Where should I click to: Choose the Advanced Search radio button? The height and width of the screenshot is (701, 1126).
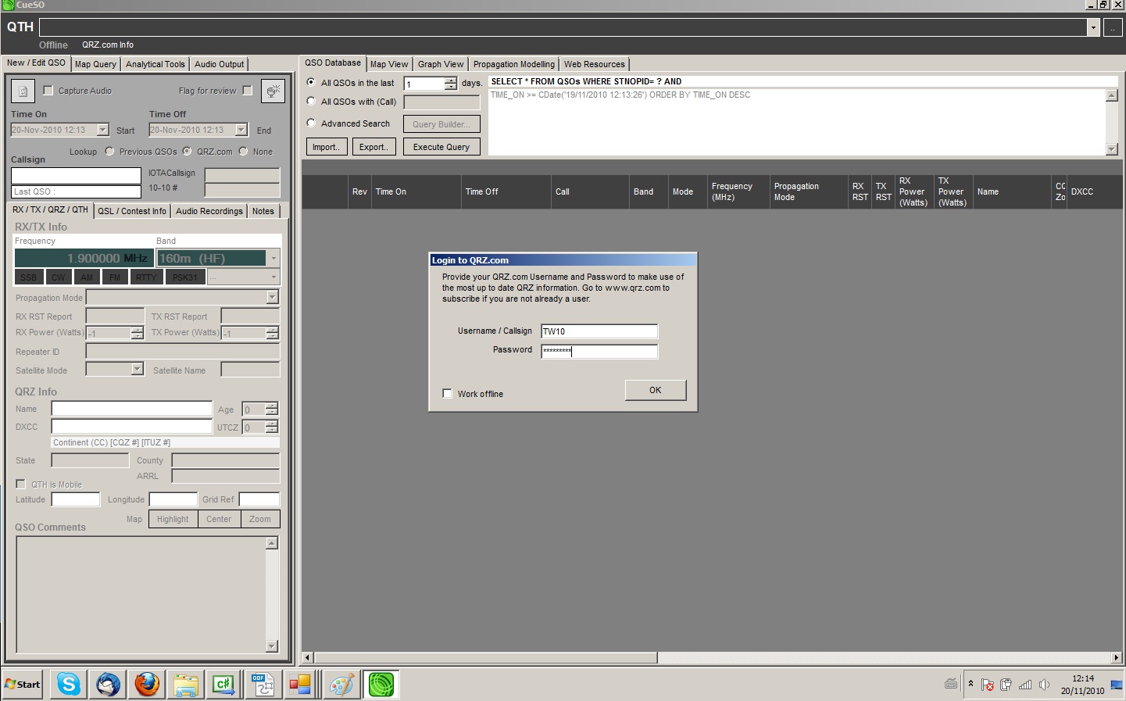coord(311,123)
